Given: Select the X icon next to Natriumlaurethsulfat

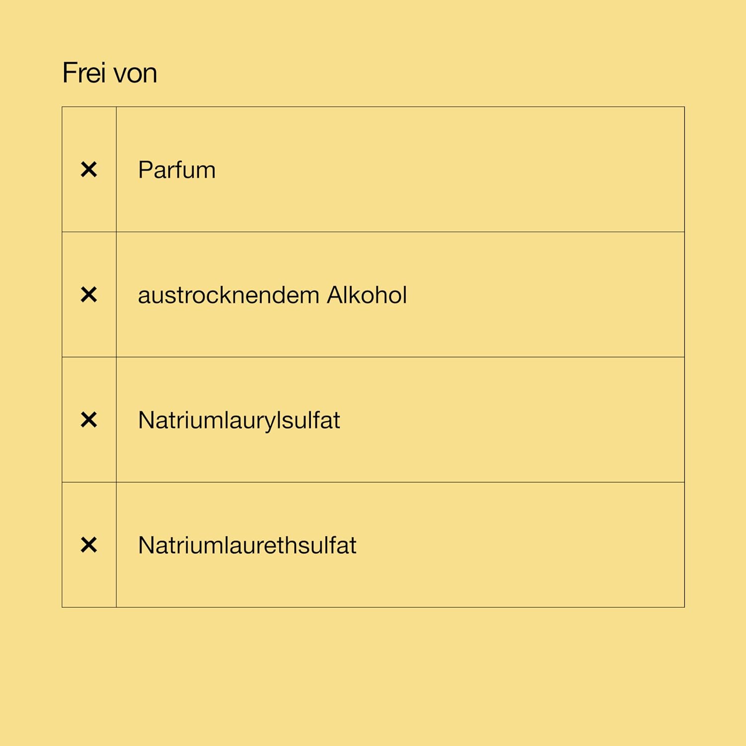Looking at the screenshot, I should [x=89, y=545].
